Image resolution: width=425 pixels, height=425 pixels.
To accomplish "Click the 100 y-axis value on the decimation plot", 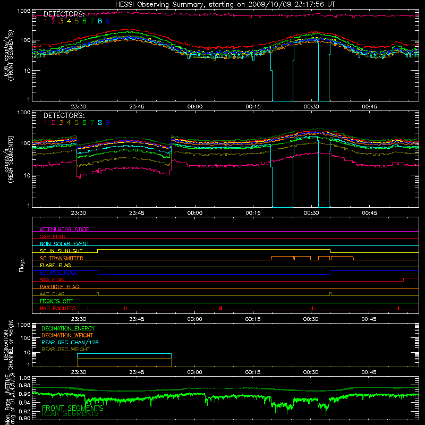I will 25,338.
